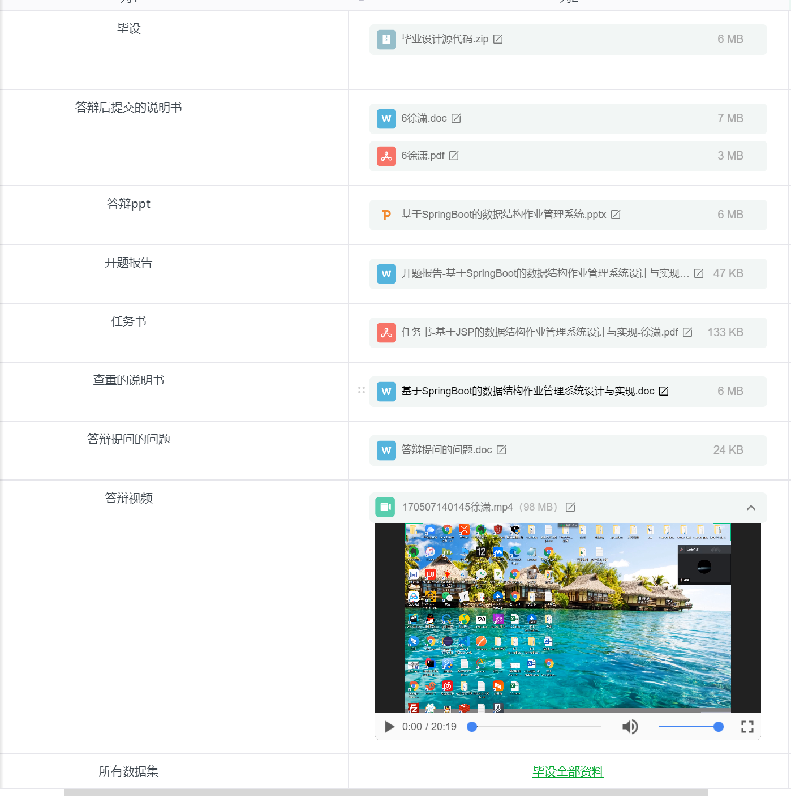Click the edit icon beside the 开题报告 file
The image size is (791, 802).
(x=699, y=273)
